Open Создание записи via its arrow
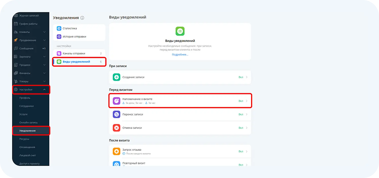The height and width of the screenshot is (178, 379). point(247,77)
